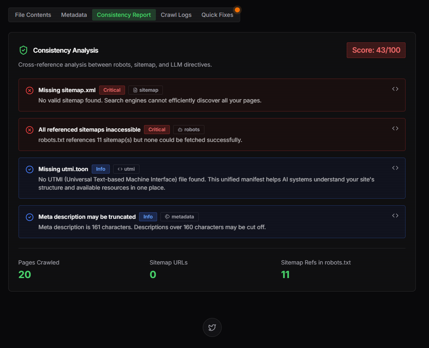The image size is (429, 348).
Task: Click the blue check icon on Missing utmi.toon
Action: coord(29,169)
